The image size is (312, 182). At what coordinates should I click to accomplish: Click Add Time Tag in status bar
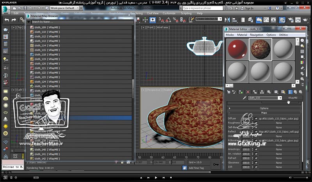(196, 168)
